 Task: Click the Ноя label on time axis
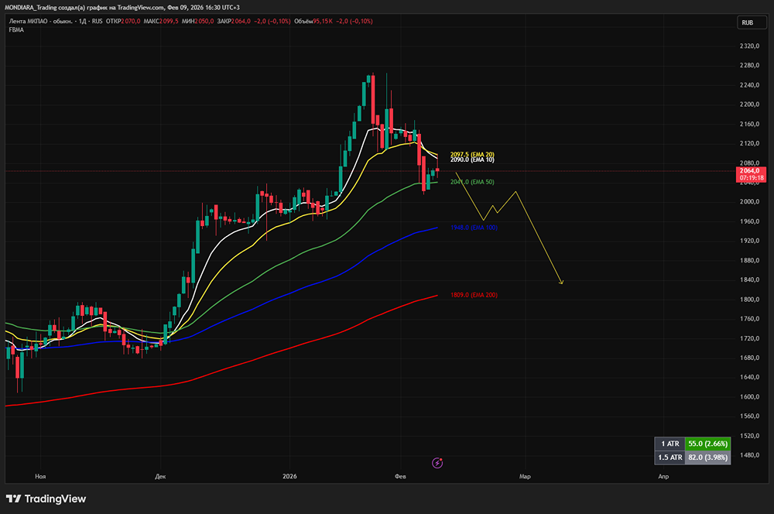click(x=40, y=477)
